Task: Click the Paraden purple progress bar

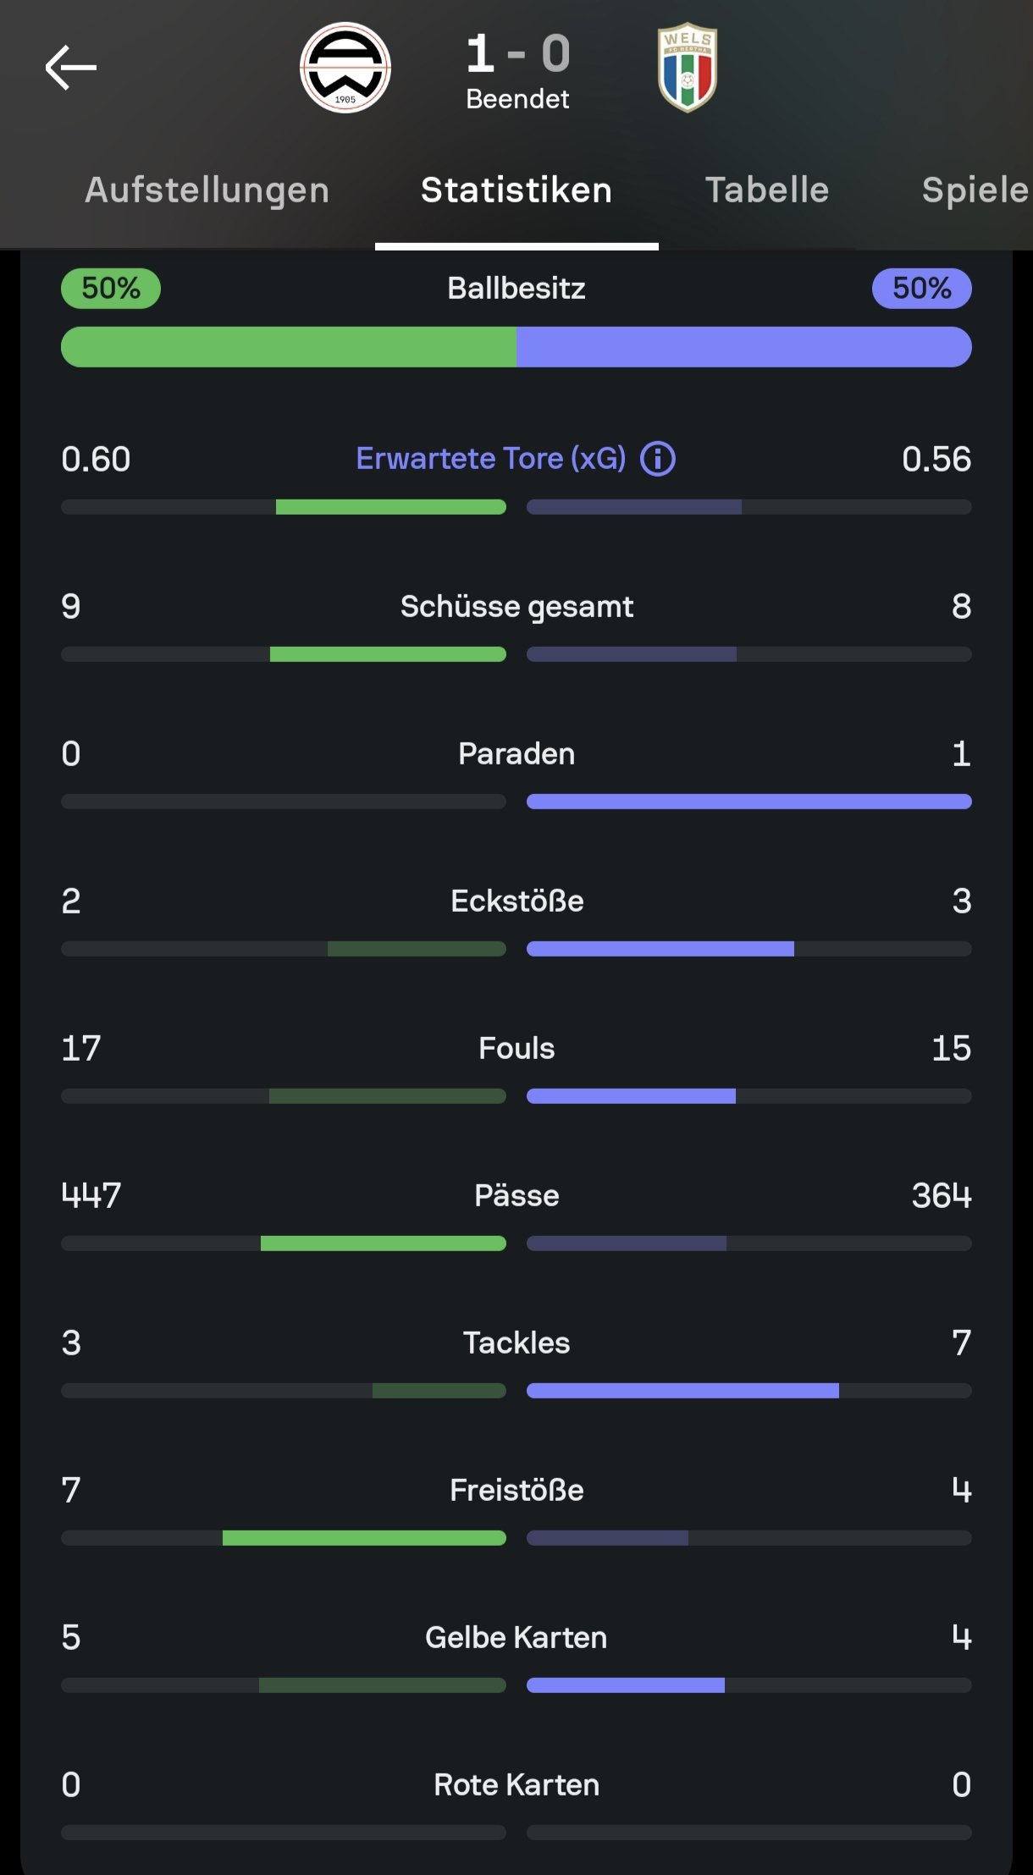Action: click(749, 802)
